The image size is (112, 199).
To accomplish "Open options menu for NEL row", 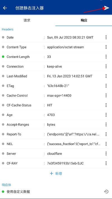I will coord(106,144).
